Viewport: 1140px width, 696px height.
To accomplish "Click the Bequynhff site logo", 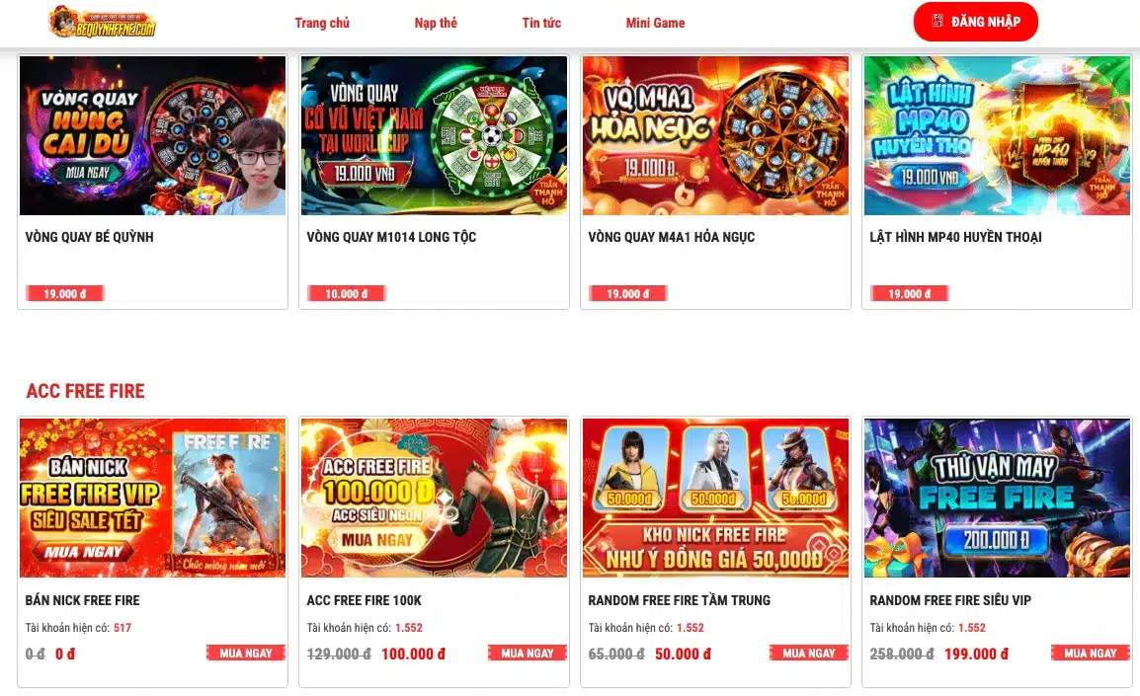I will point(102,22).
